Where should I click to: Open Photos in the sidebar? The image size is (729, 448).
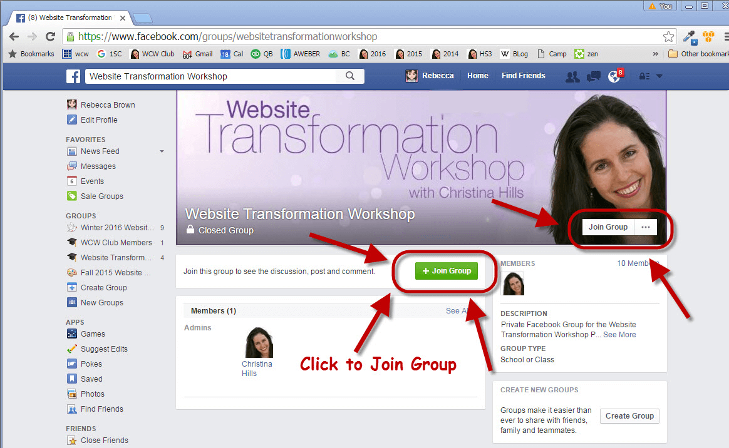coord(86,394)
